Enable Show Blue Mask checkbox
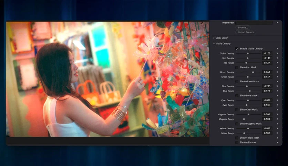Screen dimensions: 288x166 pyautogui.click(x=237, y=96)
